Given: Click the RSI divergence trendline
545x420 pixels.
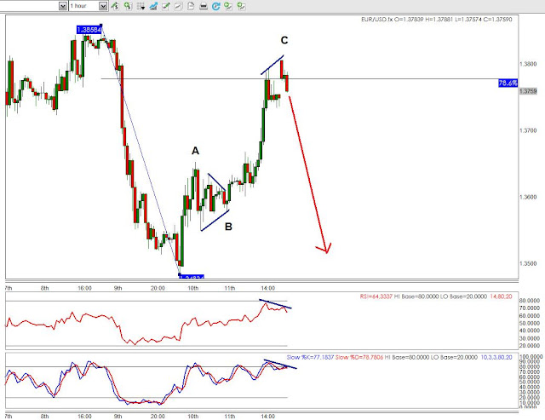Looking at the screenshot, I should tap(276, 304).
